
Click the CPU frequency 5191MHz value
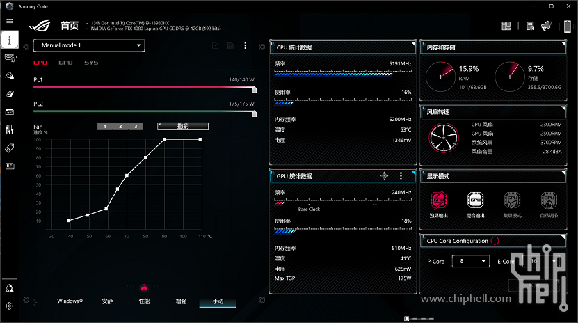pyautogui.click(x=400, y=64)
